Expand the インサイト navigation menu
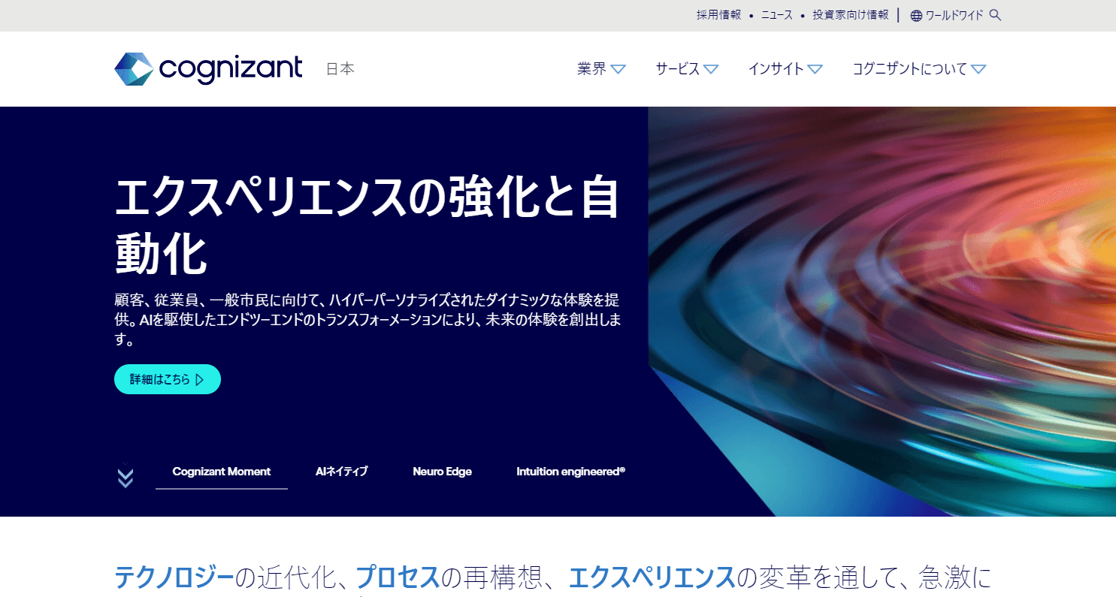The height and width of the screenshot is (597, 1116). [785, 68]
